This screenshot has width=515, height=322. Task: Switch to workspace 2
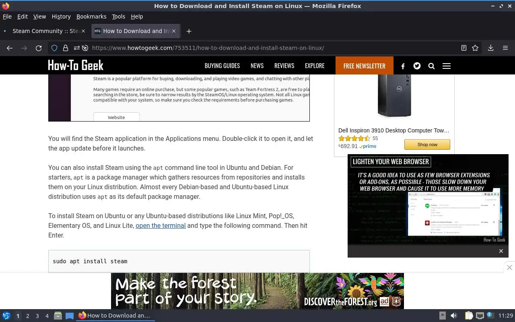[x=27, y=316]
